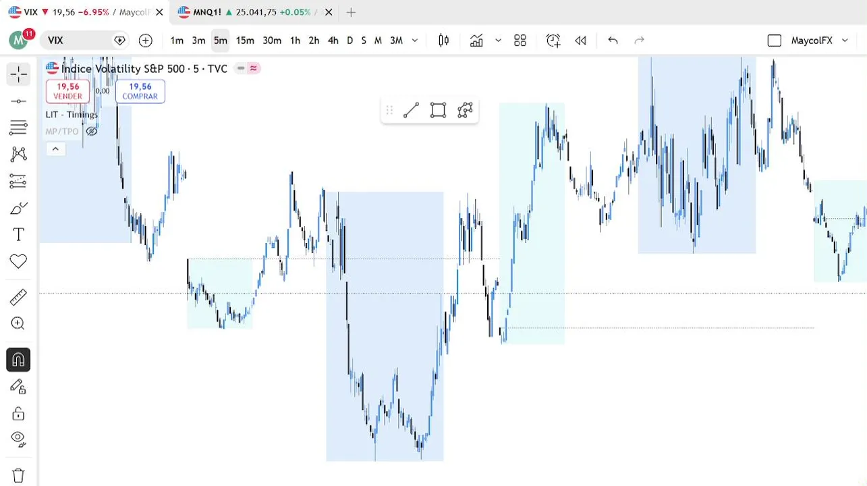Screen dimensions: 867x486
Task: Expand the timeframe list dropdown
Action: [x=415, y=40]
